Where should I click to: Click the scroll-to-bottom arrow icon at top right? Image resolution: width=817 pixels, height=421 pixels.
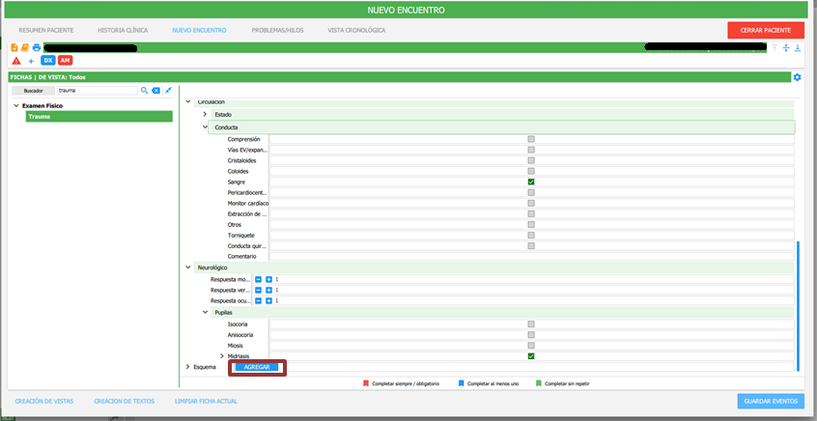click(798, 47)
